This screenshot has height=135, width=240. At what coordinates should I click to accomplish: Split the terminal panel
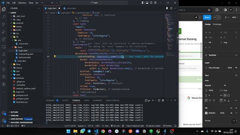[x=159, y=100]
